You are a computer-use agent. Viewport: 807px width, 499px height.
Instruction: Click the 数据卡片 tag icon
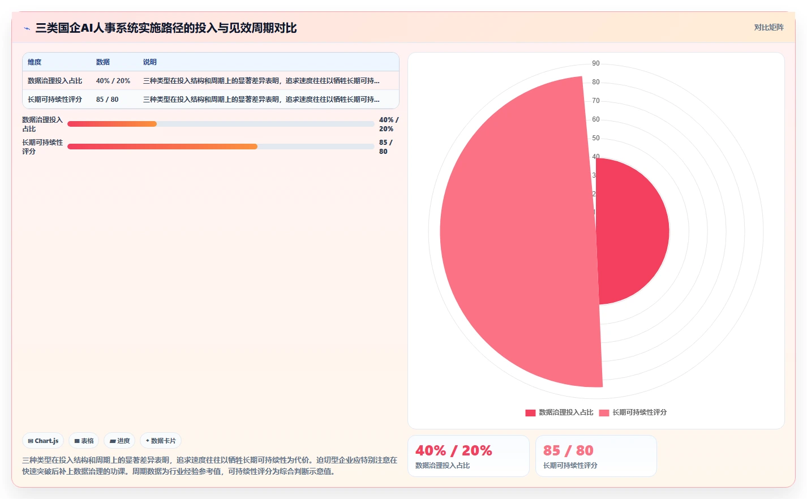pos(148,441)
